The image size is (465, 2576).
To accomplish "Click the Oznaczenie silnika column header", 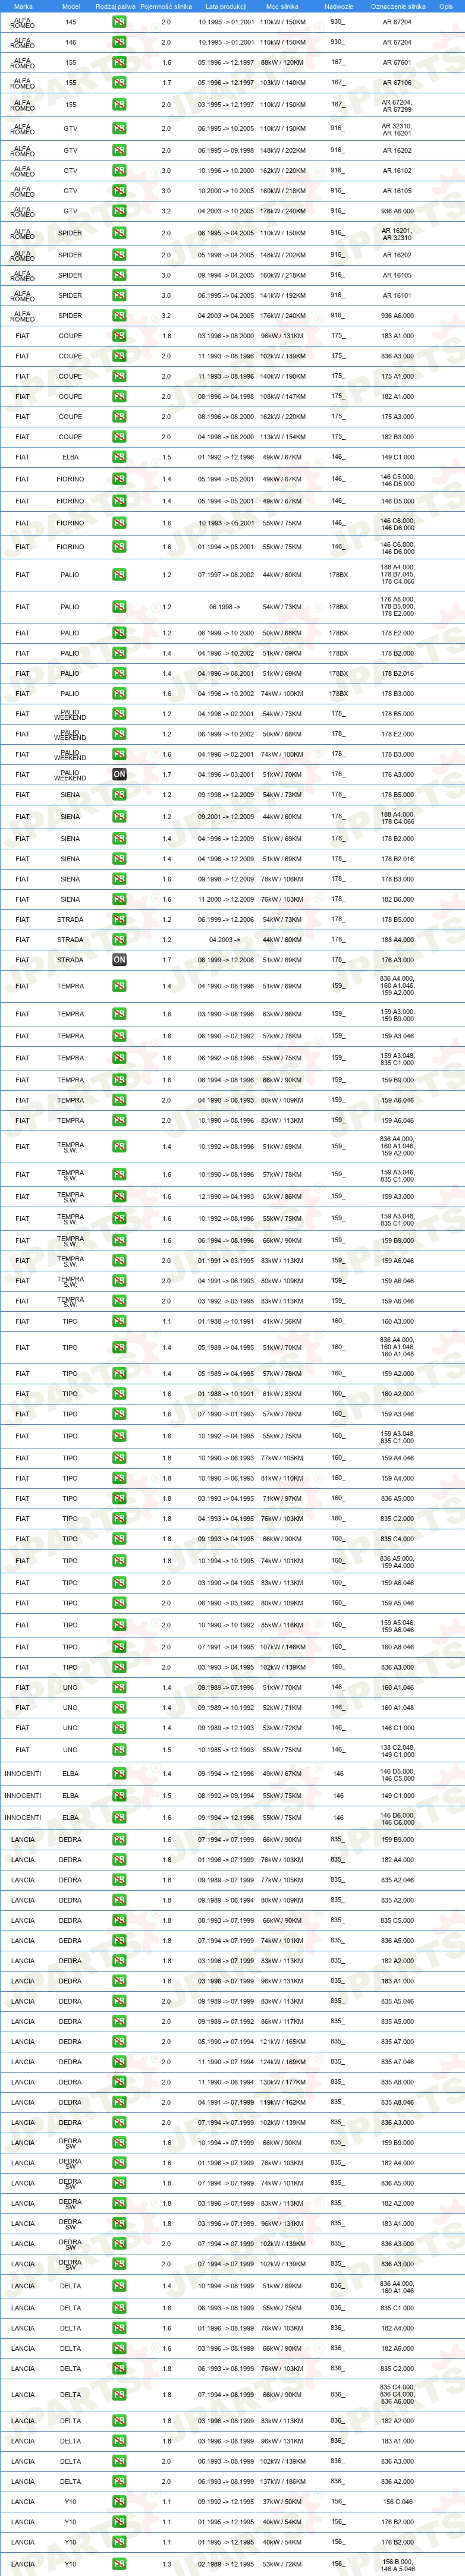I will coord(398,6).
